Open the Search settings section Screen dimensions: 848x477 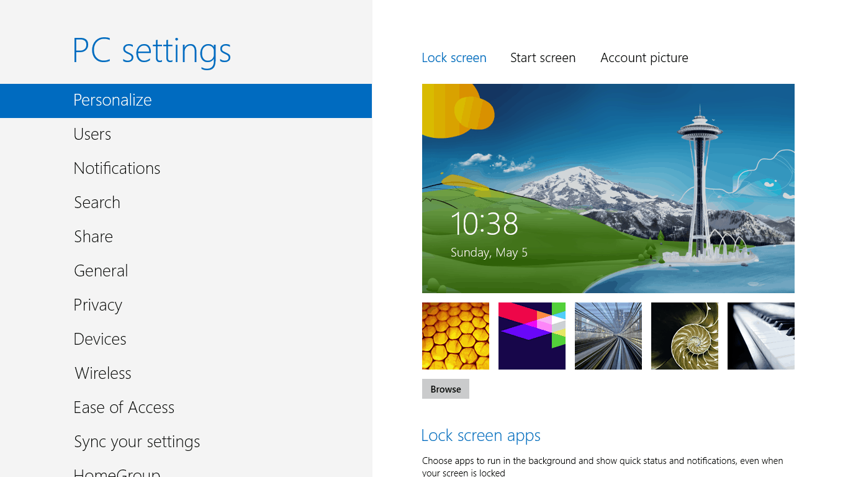97,202
